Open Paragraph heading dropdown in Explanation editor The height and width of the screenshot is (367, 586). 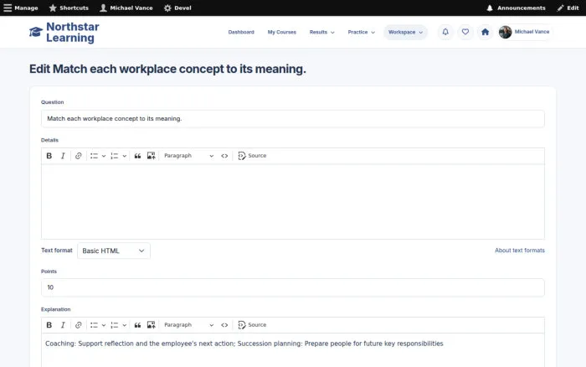click(x=188, y=325)
